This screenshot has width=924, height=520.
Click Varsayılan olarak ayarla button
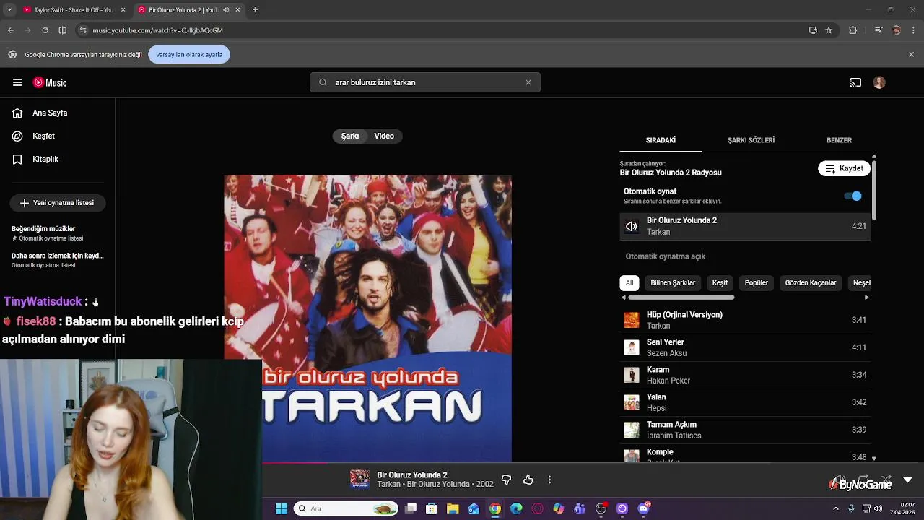189,55
